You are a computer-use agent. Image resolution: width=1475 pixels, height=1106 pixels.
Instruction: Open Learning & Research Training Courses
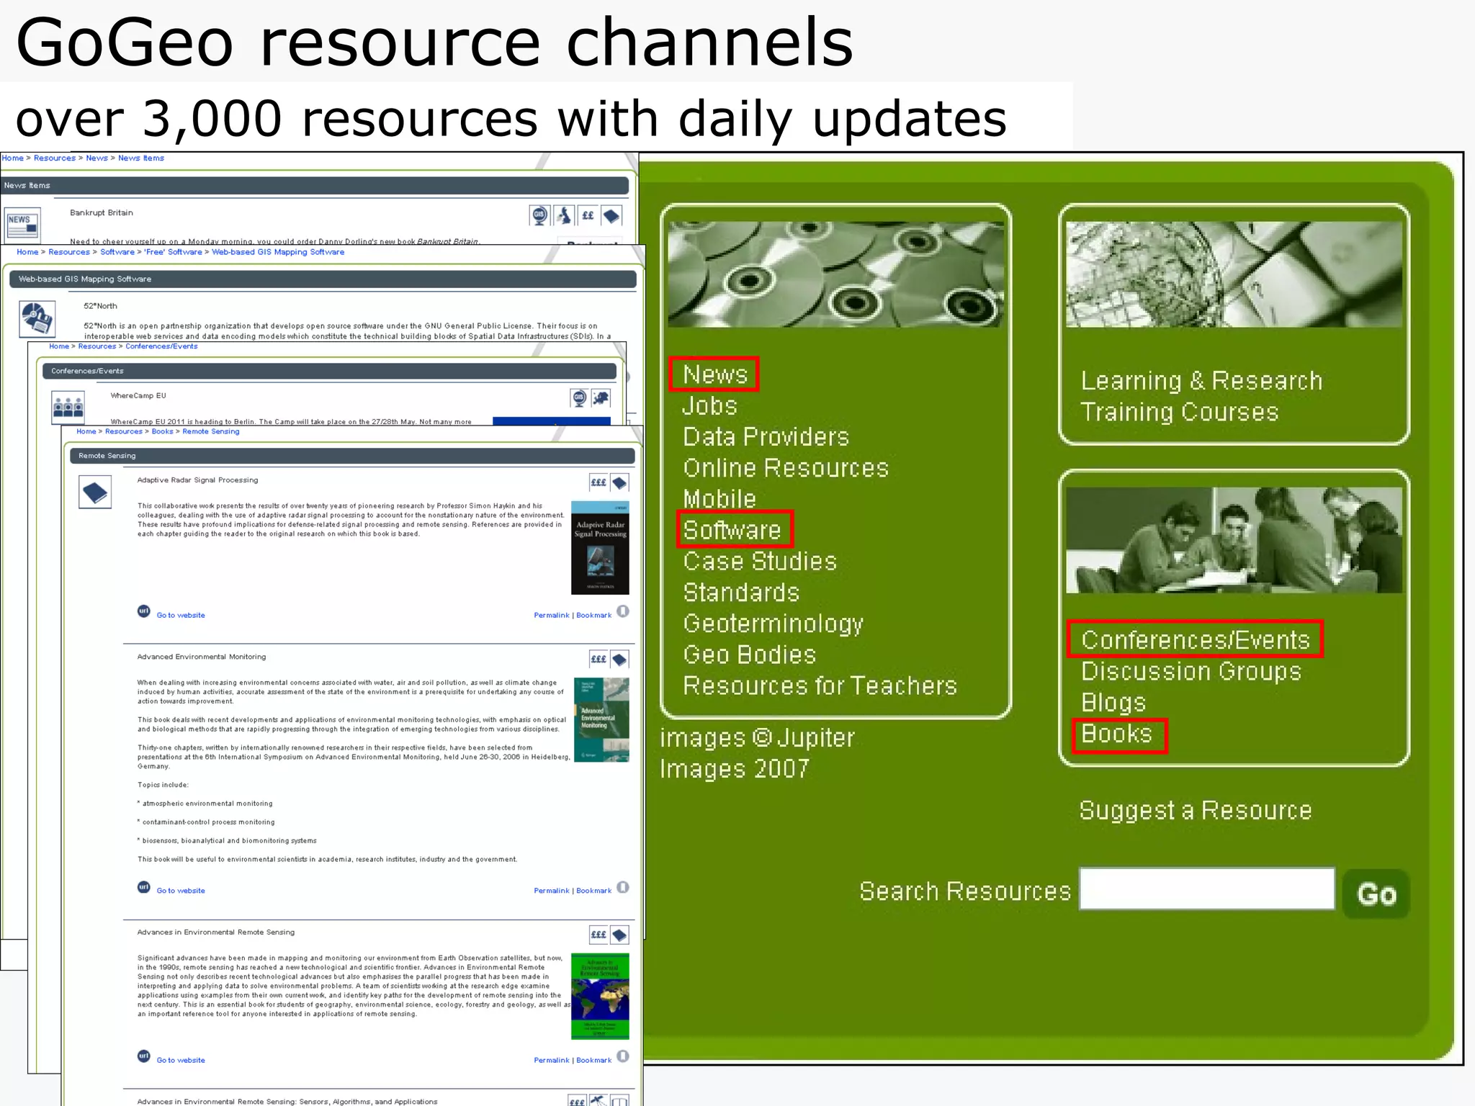click(x=1201, y=396)
